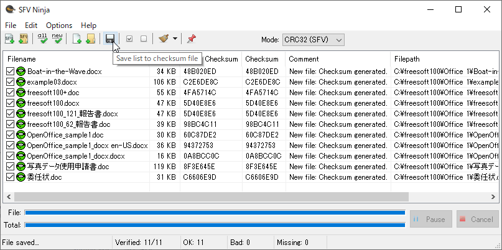Toggle checkbox for example03.docx
This screenshot has width=502, height=250.
coord(10,82)
